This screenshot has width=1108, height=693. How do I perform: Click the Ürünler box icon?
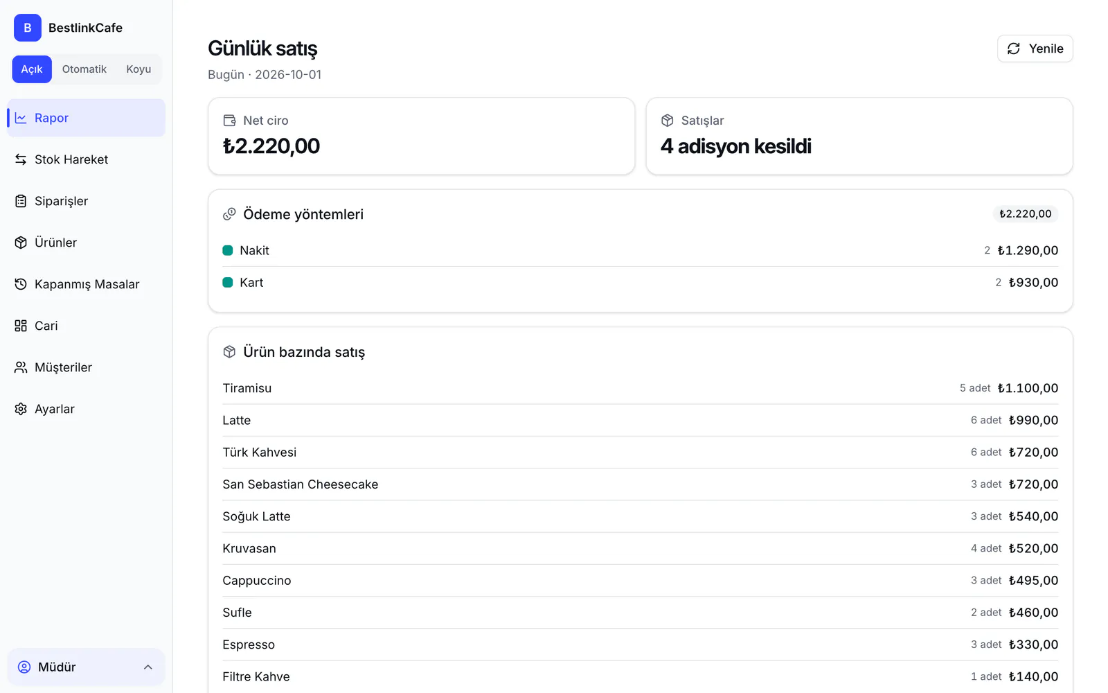pyautogui.click(x=21, y=243)
